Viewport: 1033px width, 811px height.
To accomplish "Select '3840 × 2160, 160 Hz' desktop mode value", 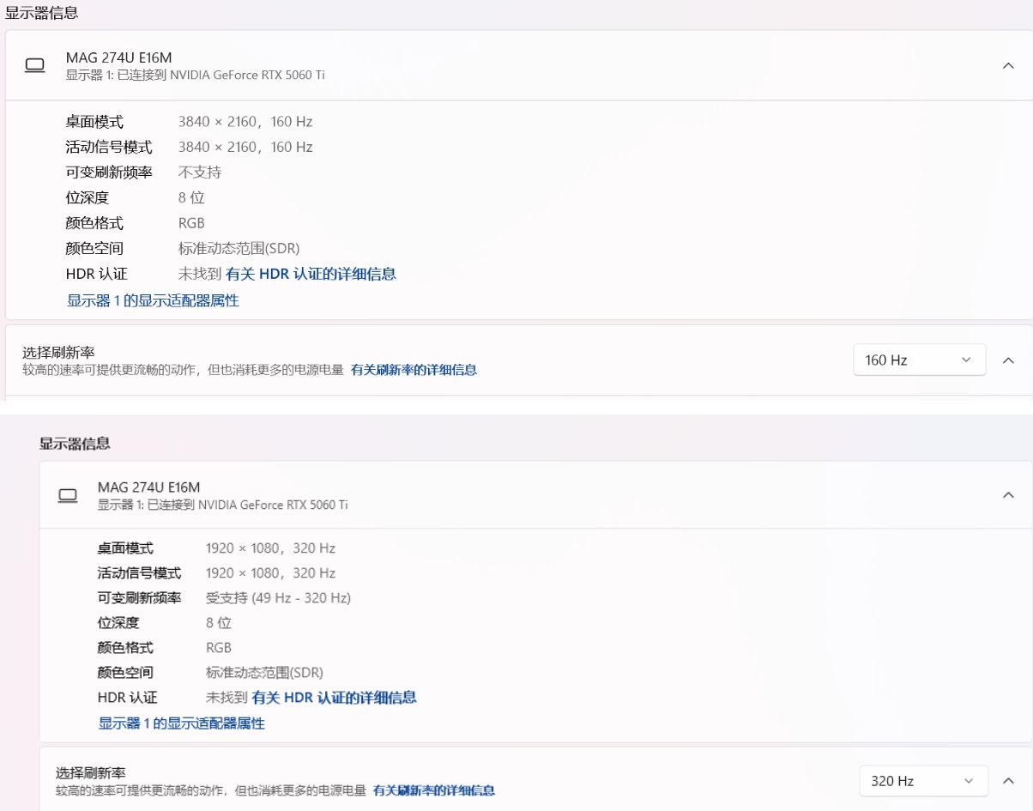I will [245, 122].
